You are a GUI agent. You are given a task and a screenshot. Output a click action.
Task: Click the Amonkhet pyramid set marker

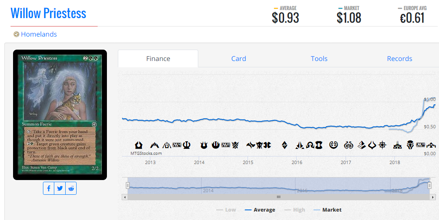(x=362, y=145)
